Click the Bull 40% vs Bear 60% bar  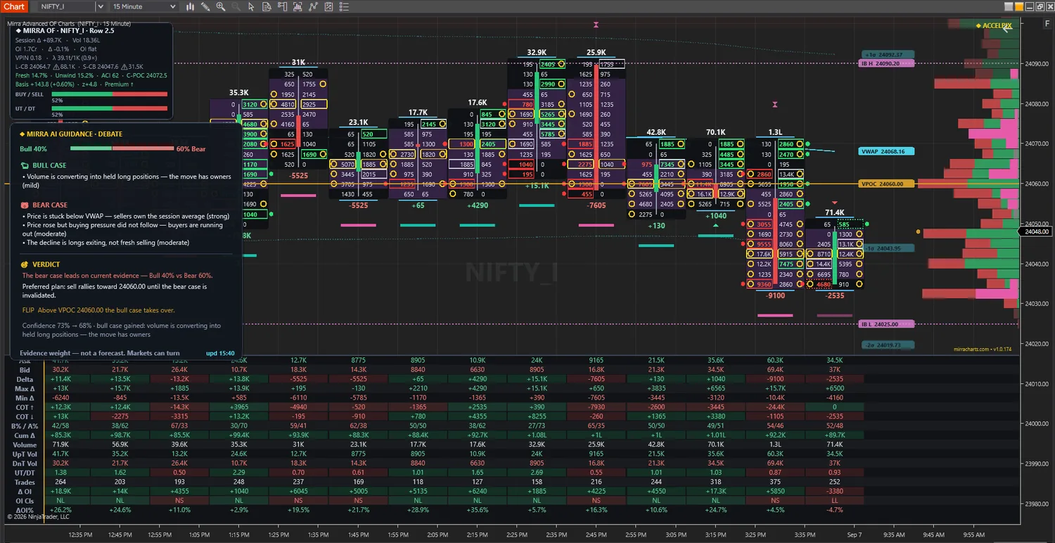(x=122, y=148)
